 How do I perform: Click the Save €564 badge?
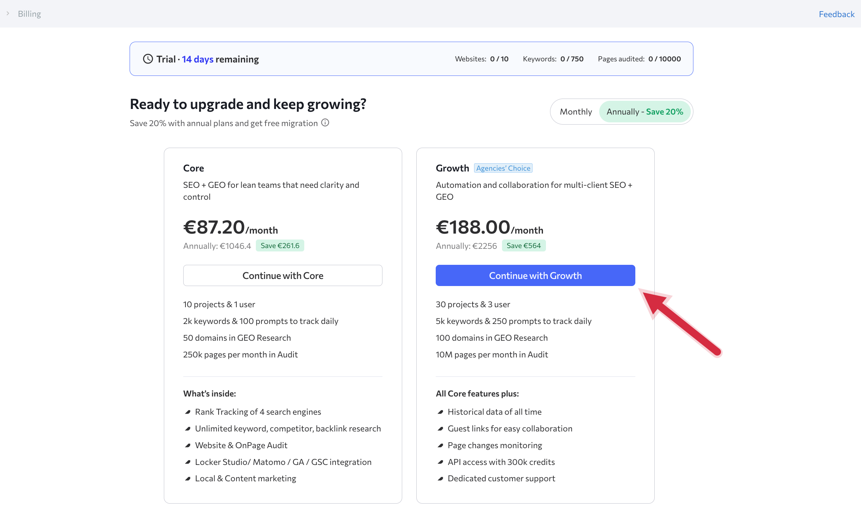(524, 245)
